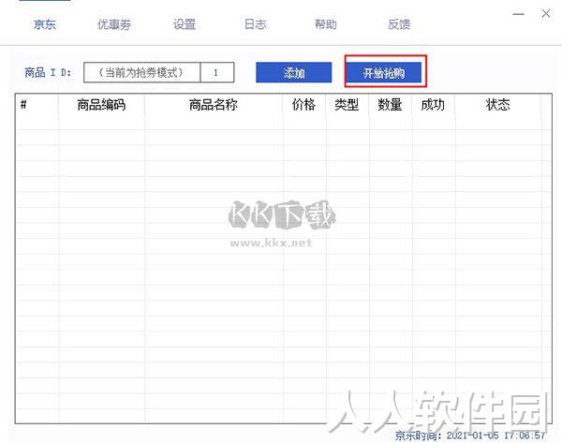Select the 商品 ID label
562x443 pixels.
click(48, 73)
